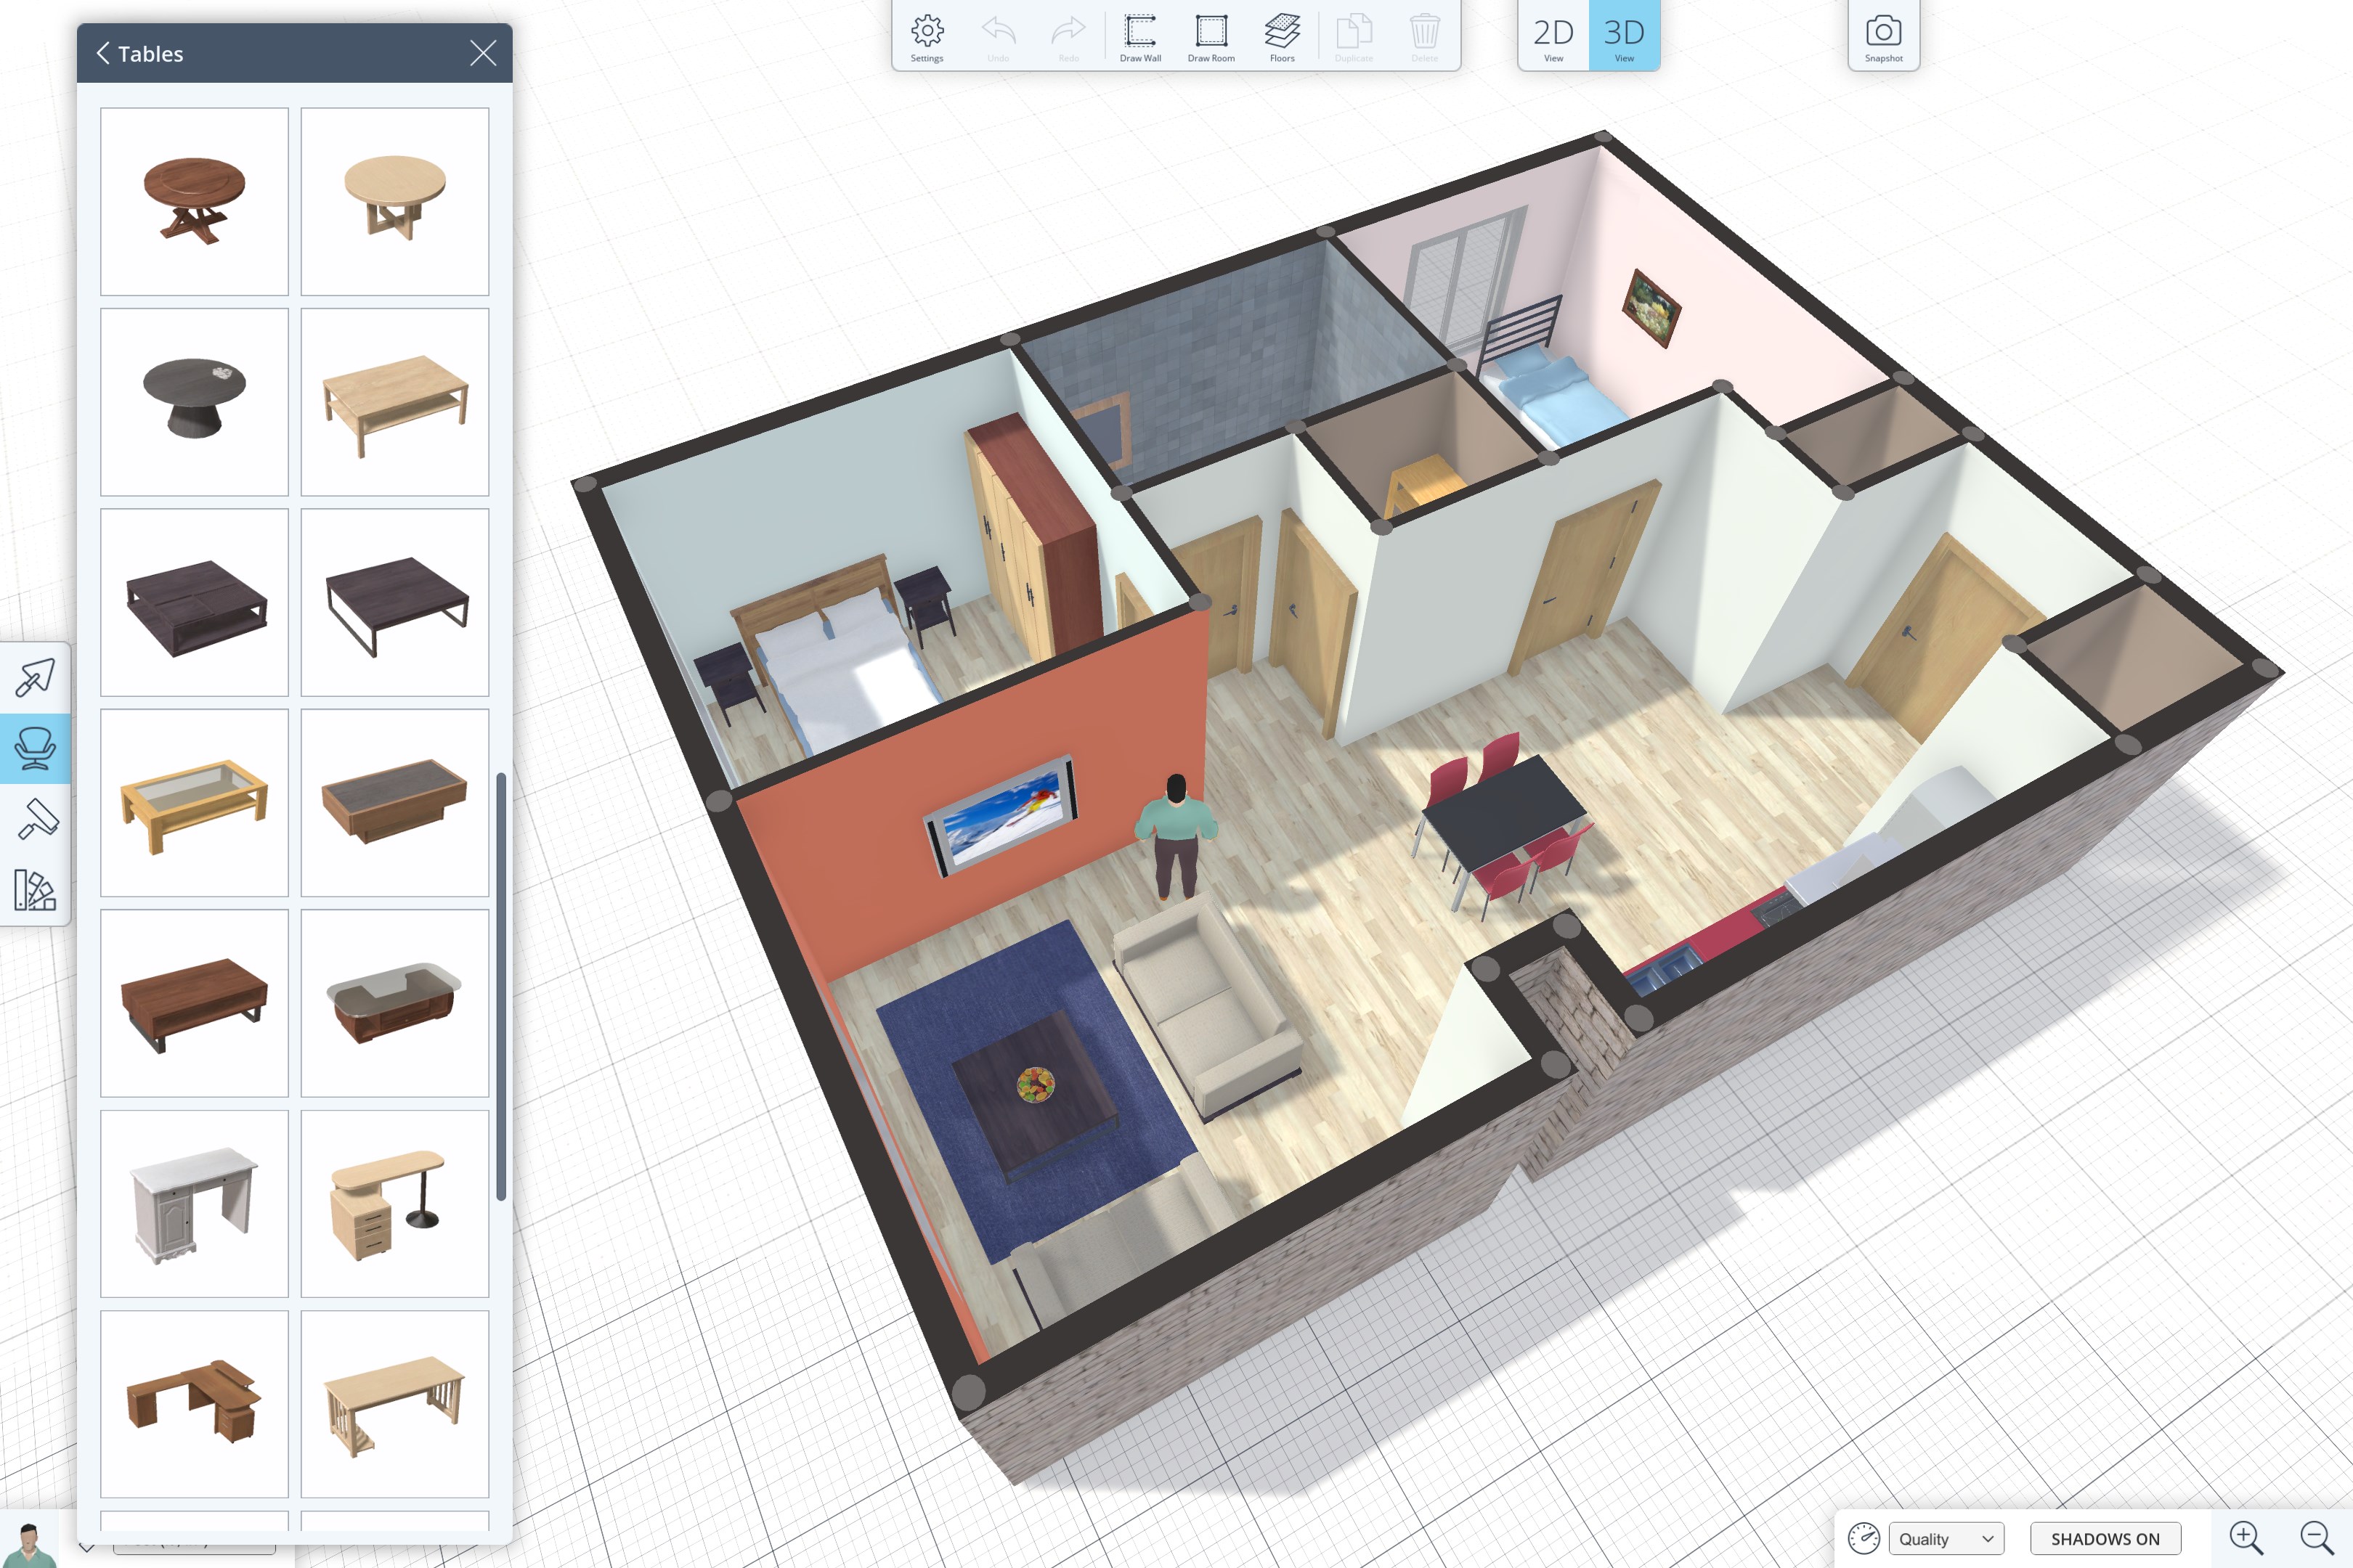This screenshot has height=1568, width=2353.
Task: Open the Settings gear in the toolbar
Action: point(927,37)
